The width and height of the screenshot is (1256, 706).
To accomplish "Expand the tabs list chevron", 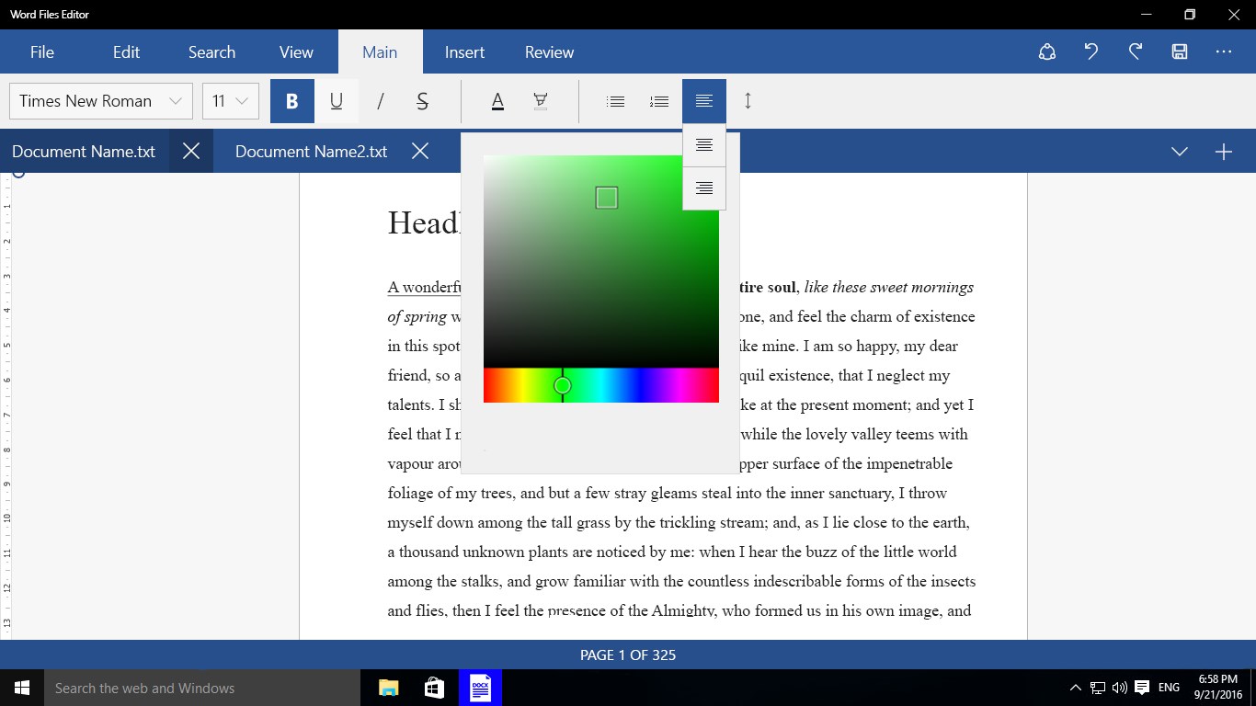I will coord(1180,151).
